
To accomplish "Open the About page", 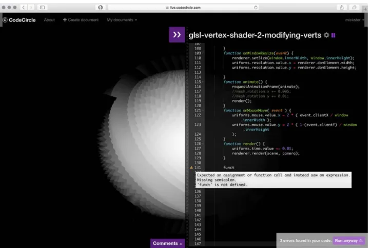I will click(x=49, y=20).
